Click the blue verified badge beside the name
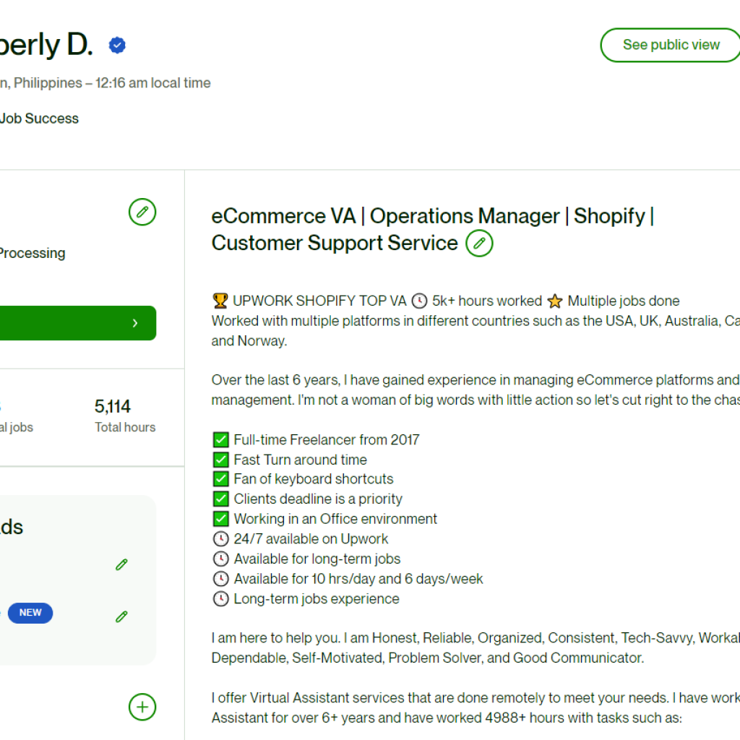740x740 pixels. tap(117, 46)
